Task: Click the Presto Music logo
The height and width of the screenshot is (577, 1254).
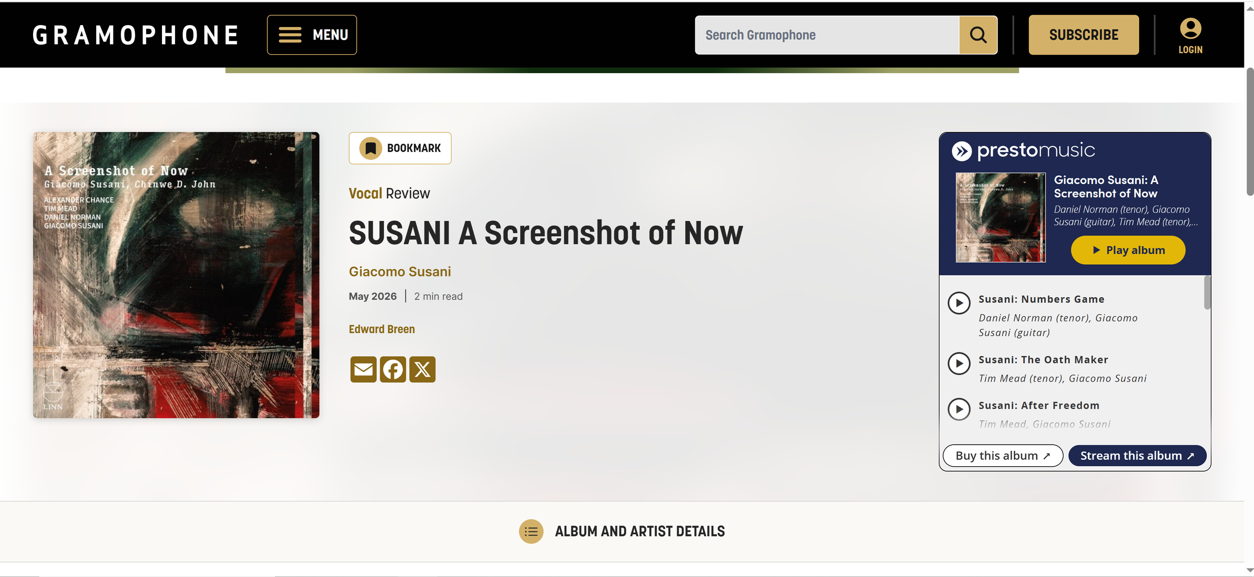Action: [1023, 150]
